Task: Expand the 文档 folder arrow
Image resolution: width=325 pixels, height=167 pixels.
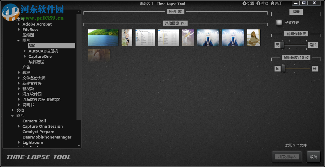Action: 13,110
